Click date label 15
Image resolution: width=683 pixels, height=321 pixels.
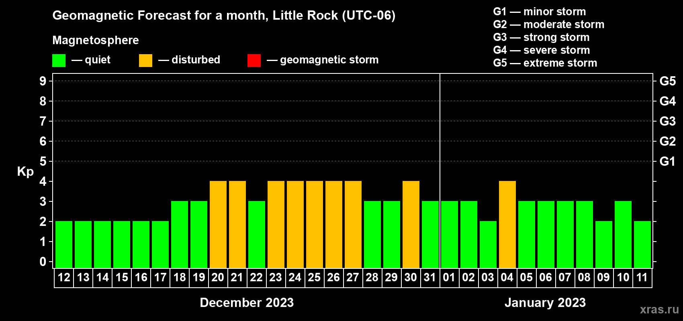click(122, 277)
